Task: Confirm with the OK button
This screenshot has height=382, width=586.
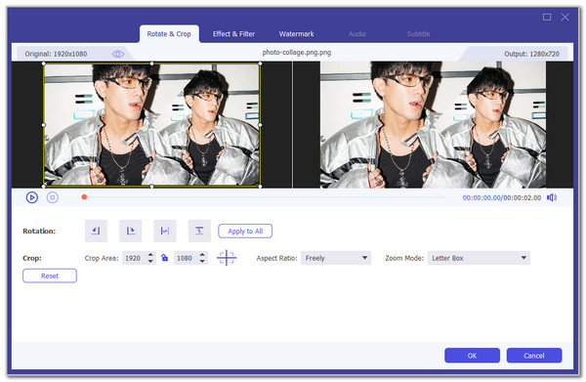Action: click(472, 356)
